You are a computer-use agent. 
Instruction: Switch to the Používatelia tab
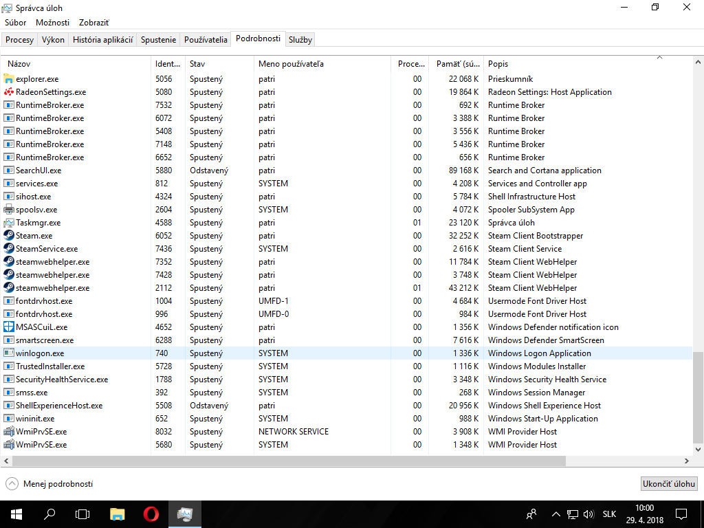point(206,39)
